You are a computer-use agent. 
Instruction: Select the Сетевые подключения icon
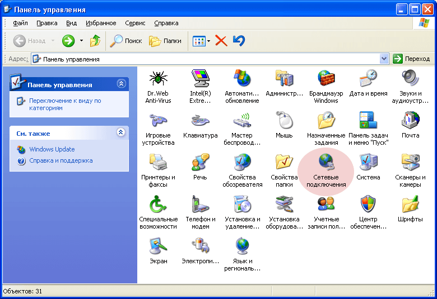[326, 163]
